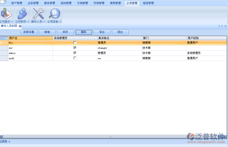Sort by 用户名 column header
Viewport: 228px width, 147px height.
click(x=30, y=38)
